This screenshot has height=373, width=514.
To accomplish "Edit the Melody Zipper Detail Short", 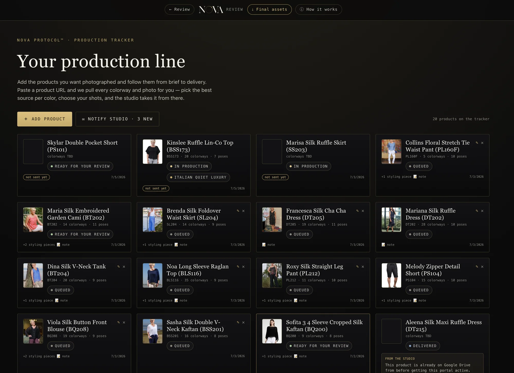I will click(477, 267).
